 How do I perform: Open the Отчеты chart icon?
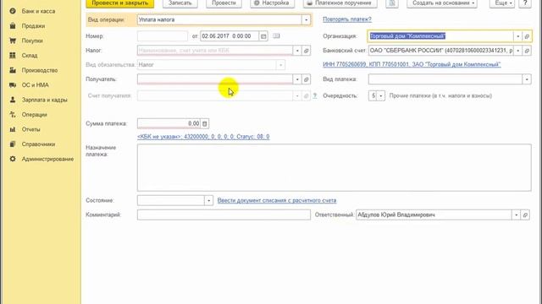tap(13, 129)
